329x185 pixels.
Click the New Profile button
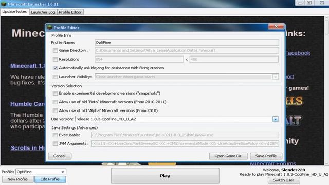[17, 179]
